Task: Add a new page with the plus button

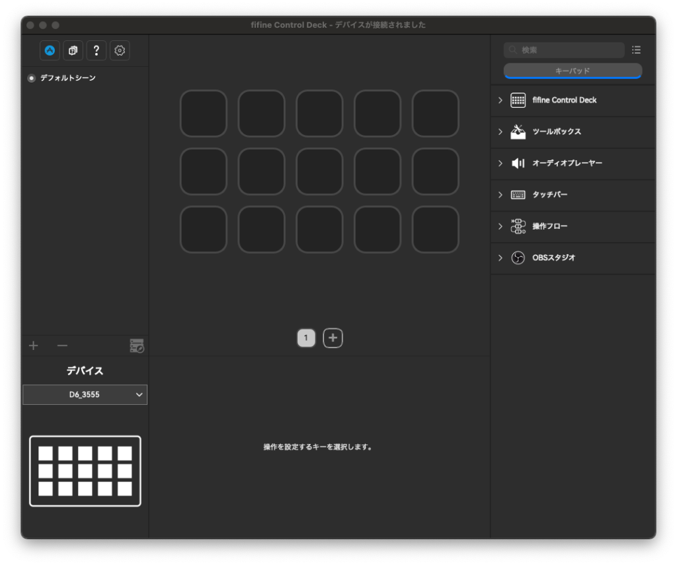Action: pyautogui.click(x=333, y=337)
